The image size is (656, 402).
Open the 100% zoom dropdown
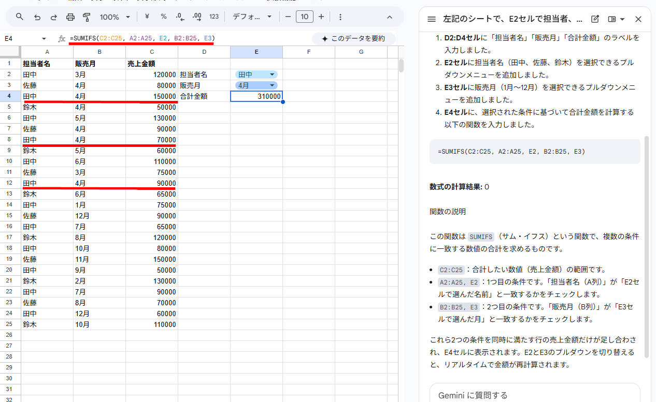[x=115, y=17]
